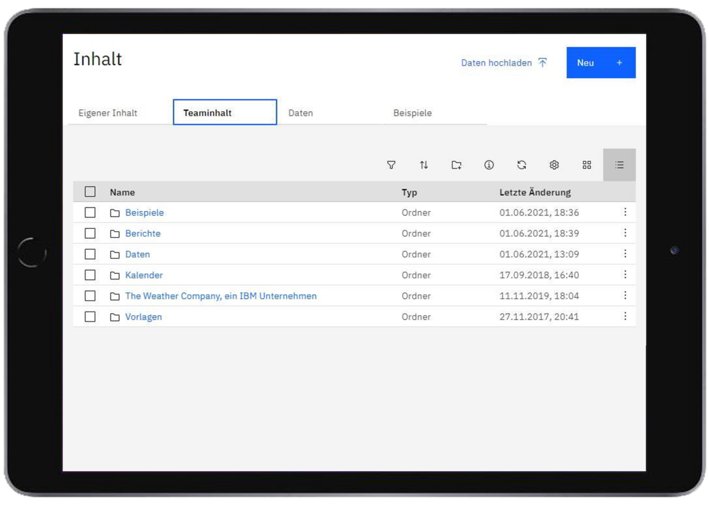Open the overflow menu for Beispiele row
709x514 pixels.
[x=625, y=212]
